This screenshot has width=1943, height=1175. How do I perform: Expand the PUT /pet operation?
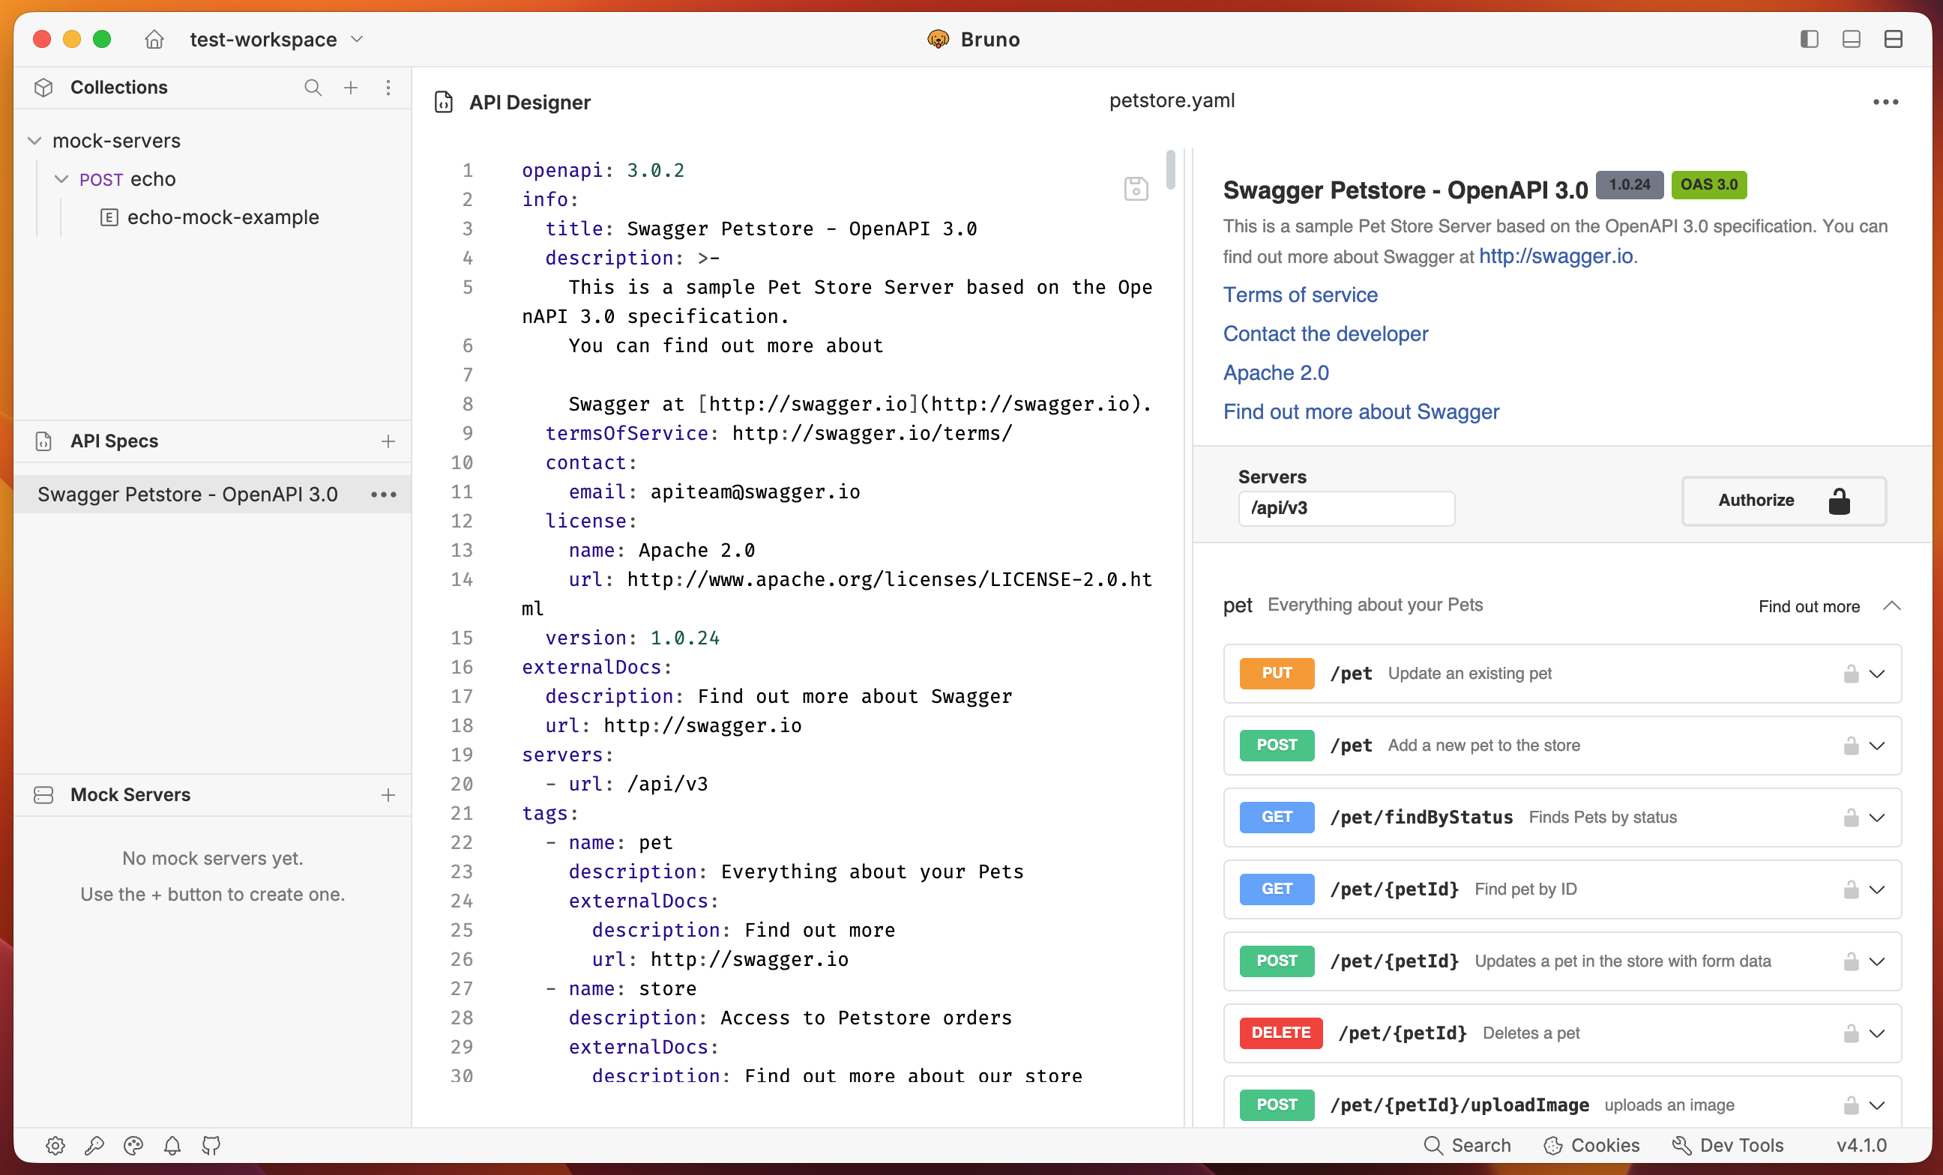[1877, 674]
